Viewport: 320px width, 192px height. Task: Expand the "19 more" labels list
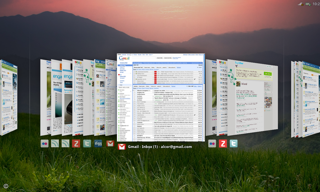(122, 78)
